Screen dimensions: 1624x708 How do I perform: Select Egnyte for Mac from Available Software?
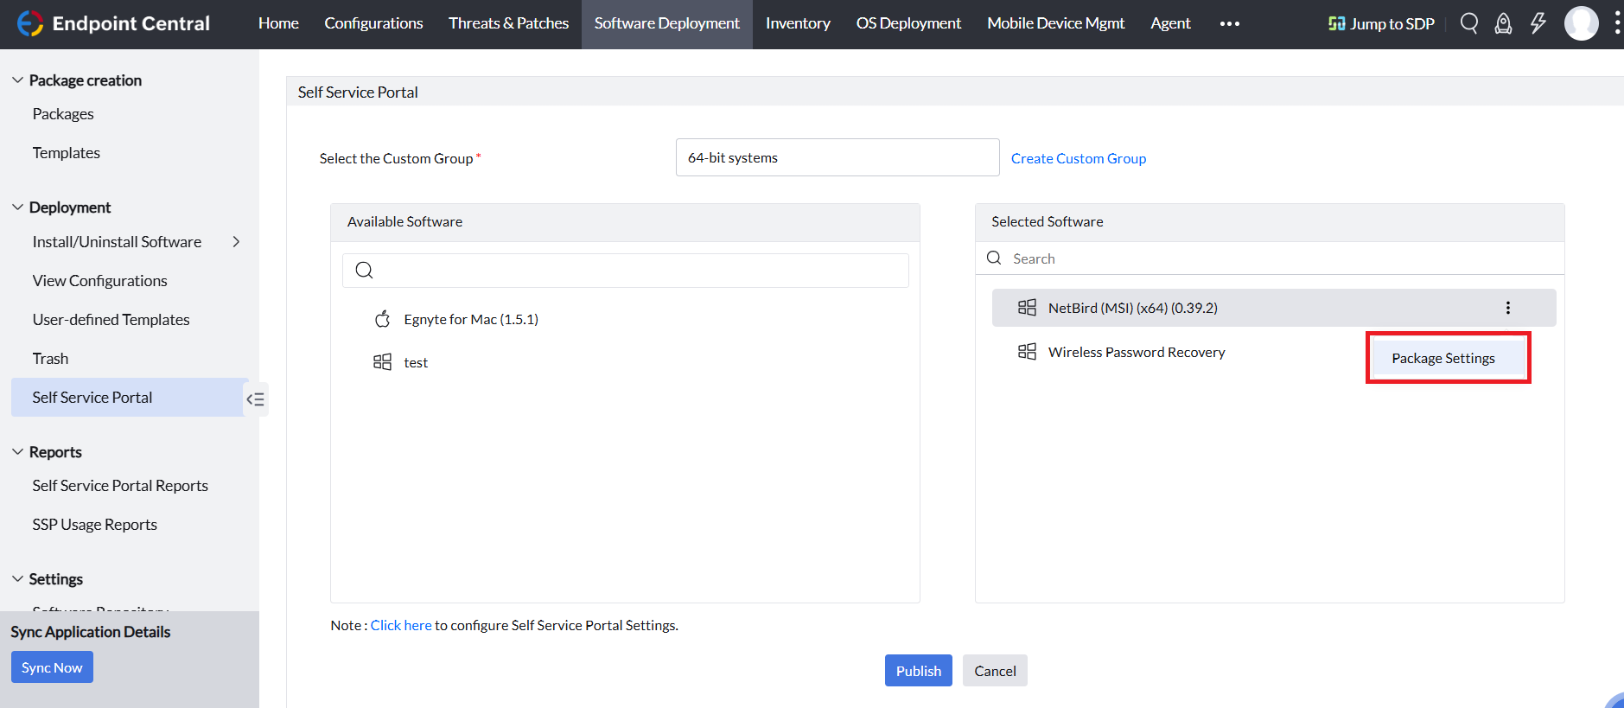click(470, 320)
